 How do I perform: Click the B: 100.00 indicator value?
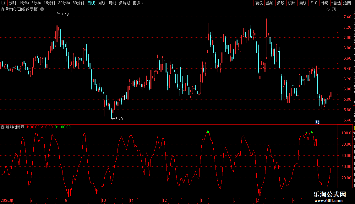click(63, 127)
